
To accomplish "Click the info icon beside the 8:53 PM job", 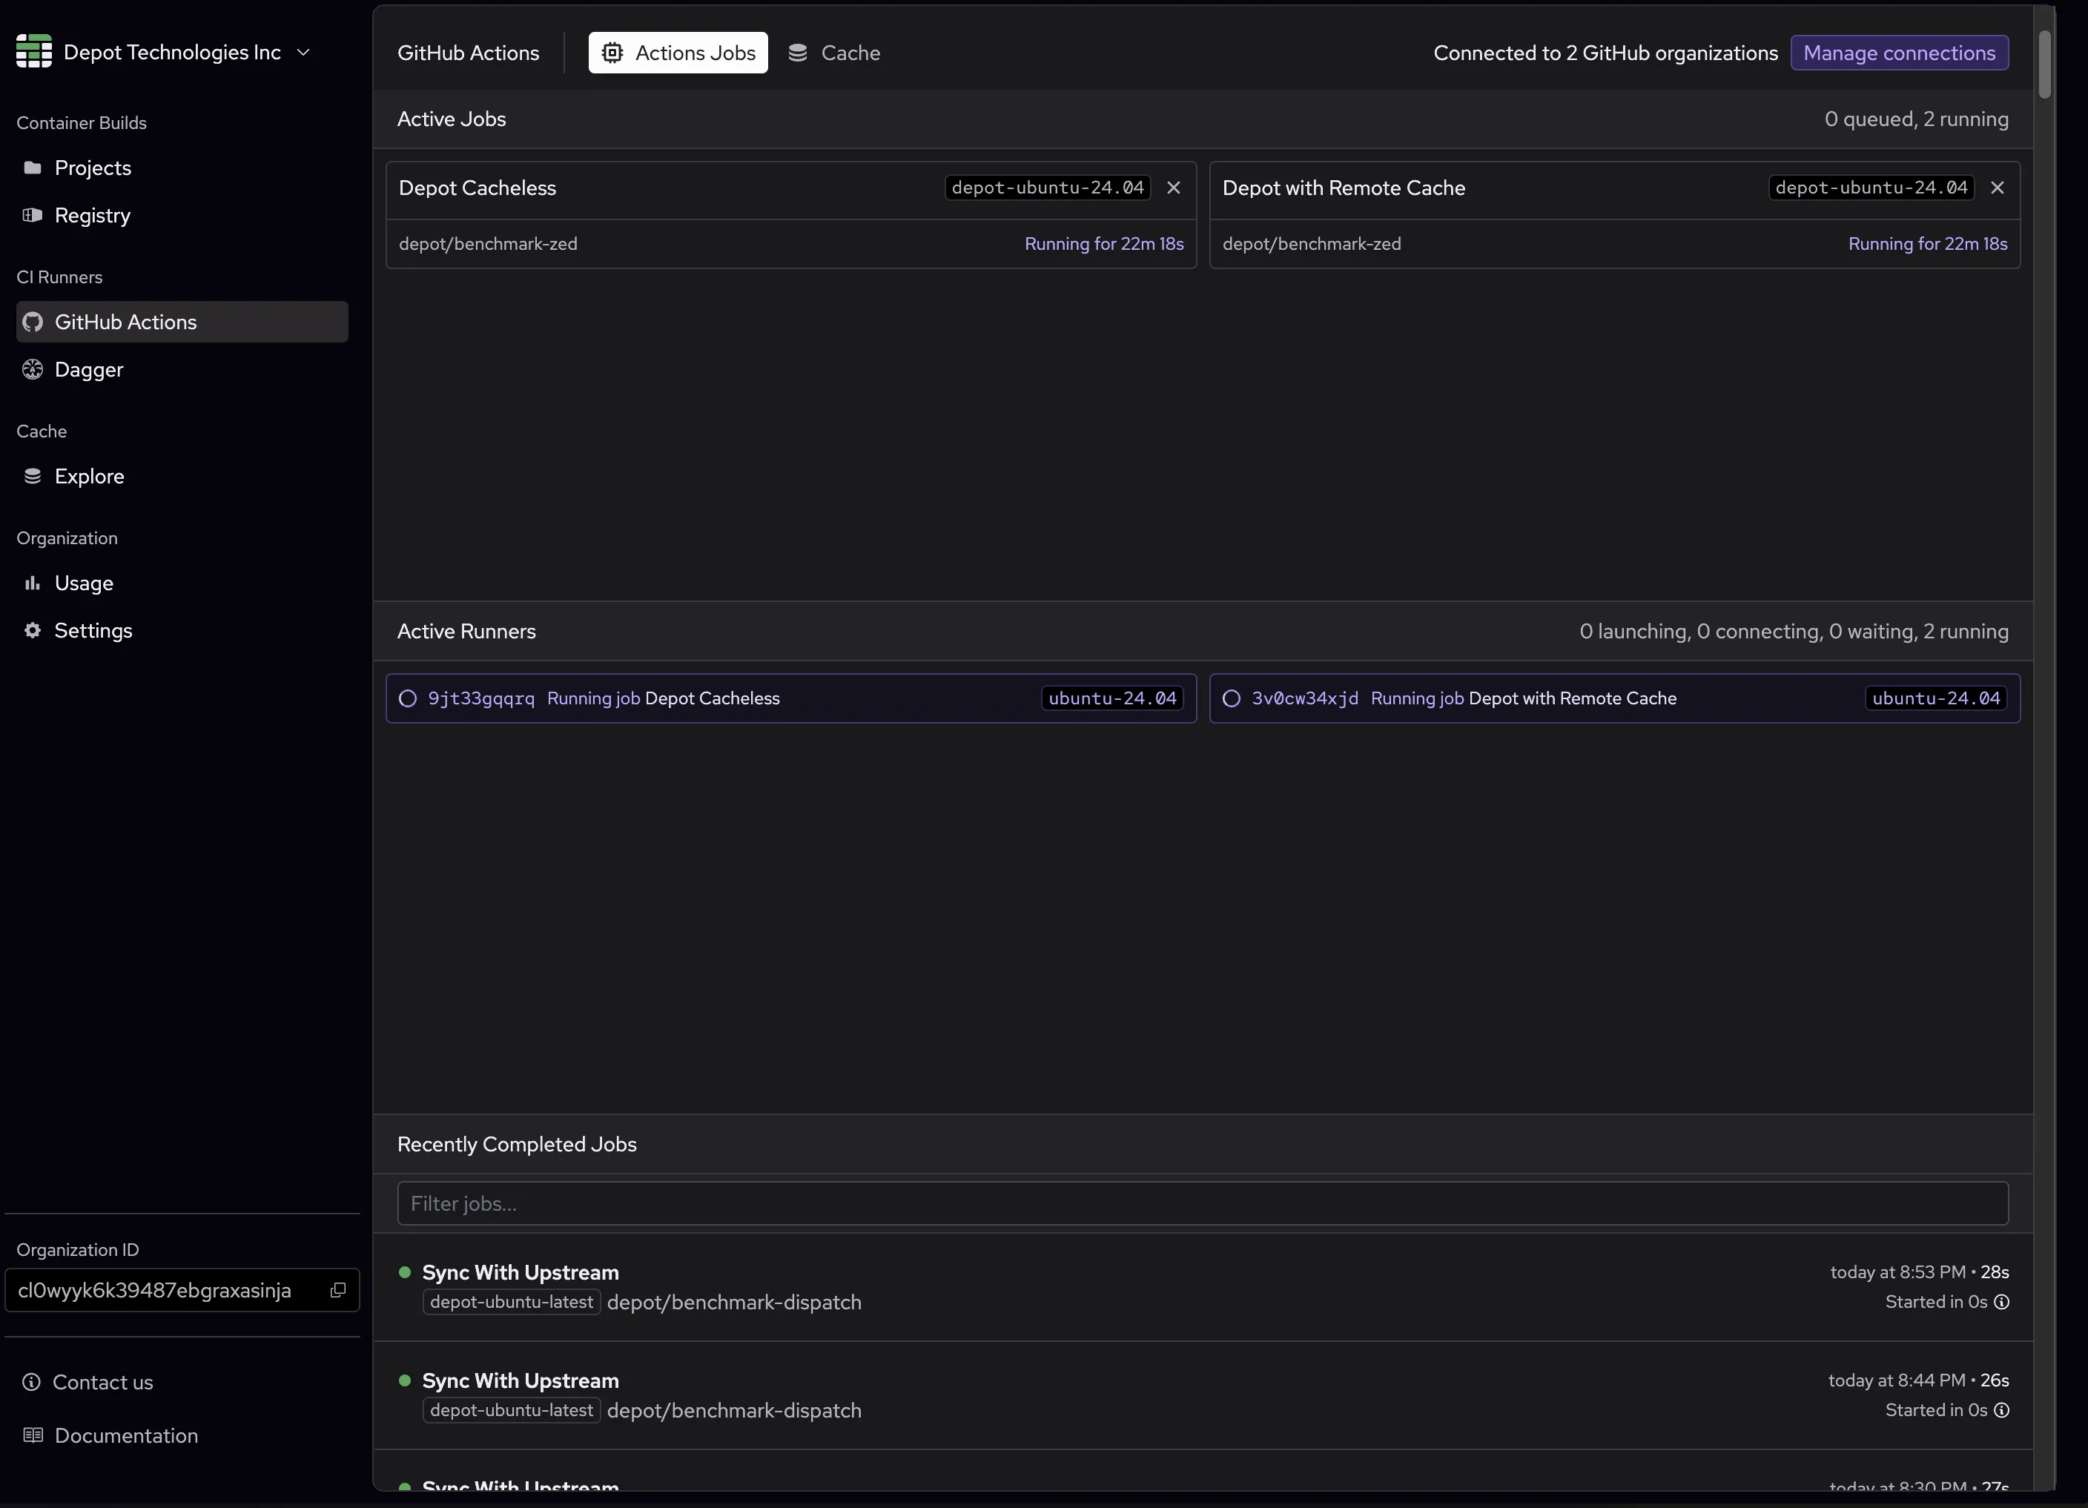I will point(2001,1302).
